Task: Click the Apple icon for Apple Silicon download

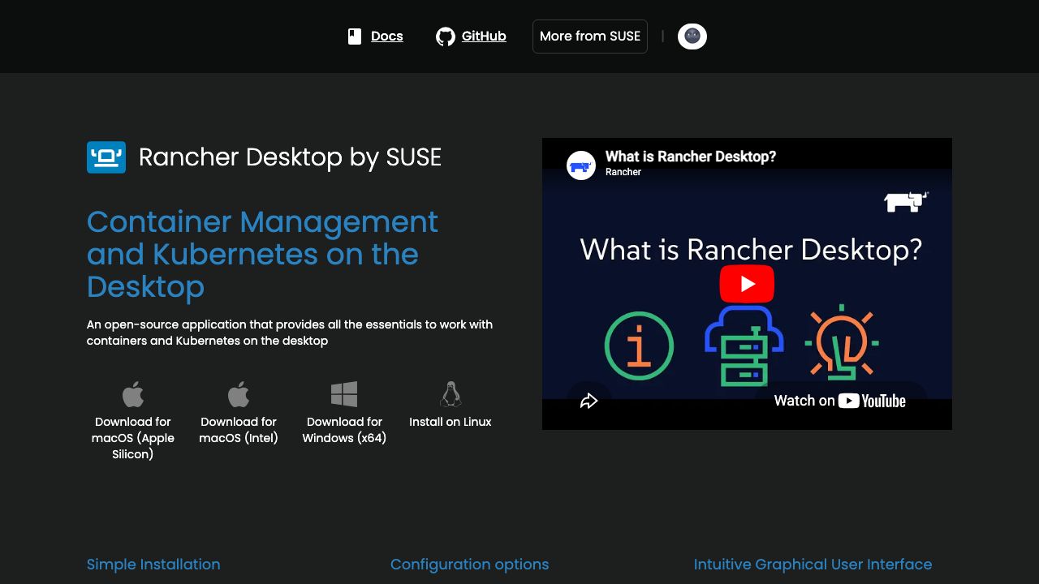Action: (x=133, y=394)
